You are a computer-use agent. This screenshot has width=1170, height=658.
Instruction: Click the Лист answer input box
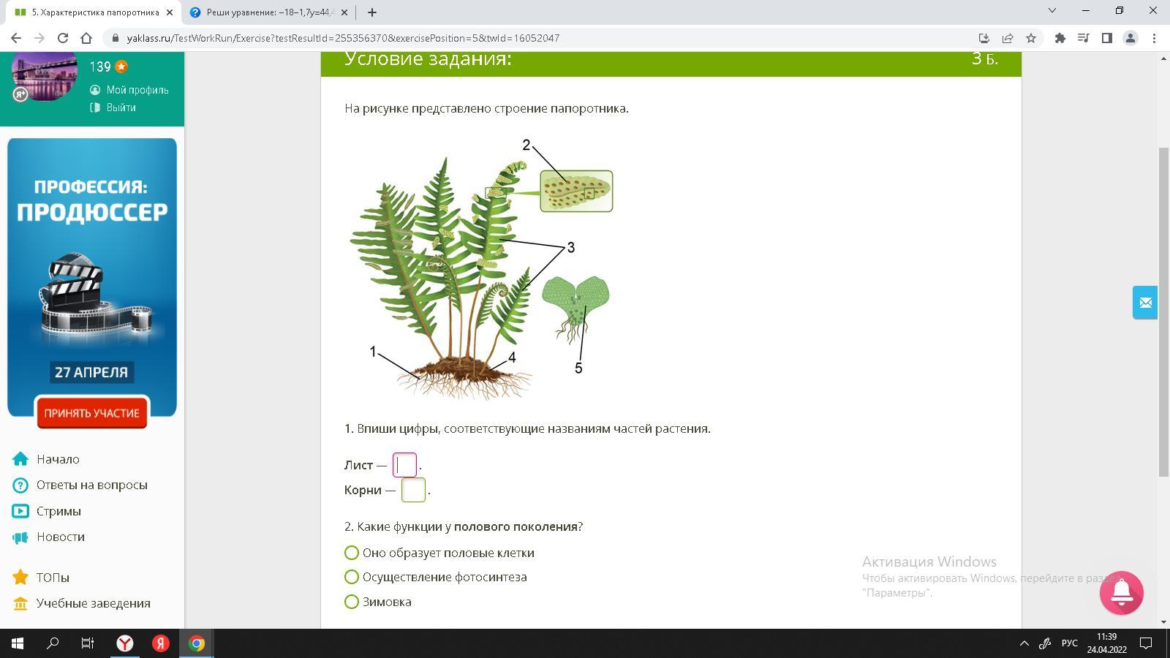404,465
